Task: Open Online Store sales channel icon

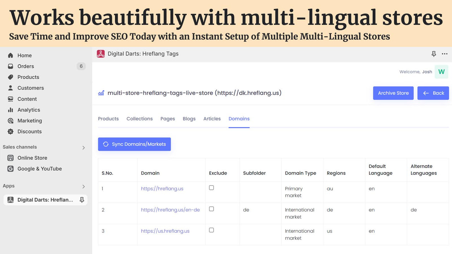Action: pos(11,158)
